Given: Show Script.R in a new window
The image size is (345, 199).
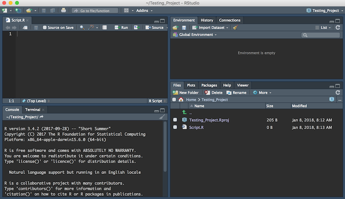Looking at the screenshot, I should [25, 27].
